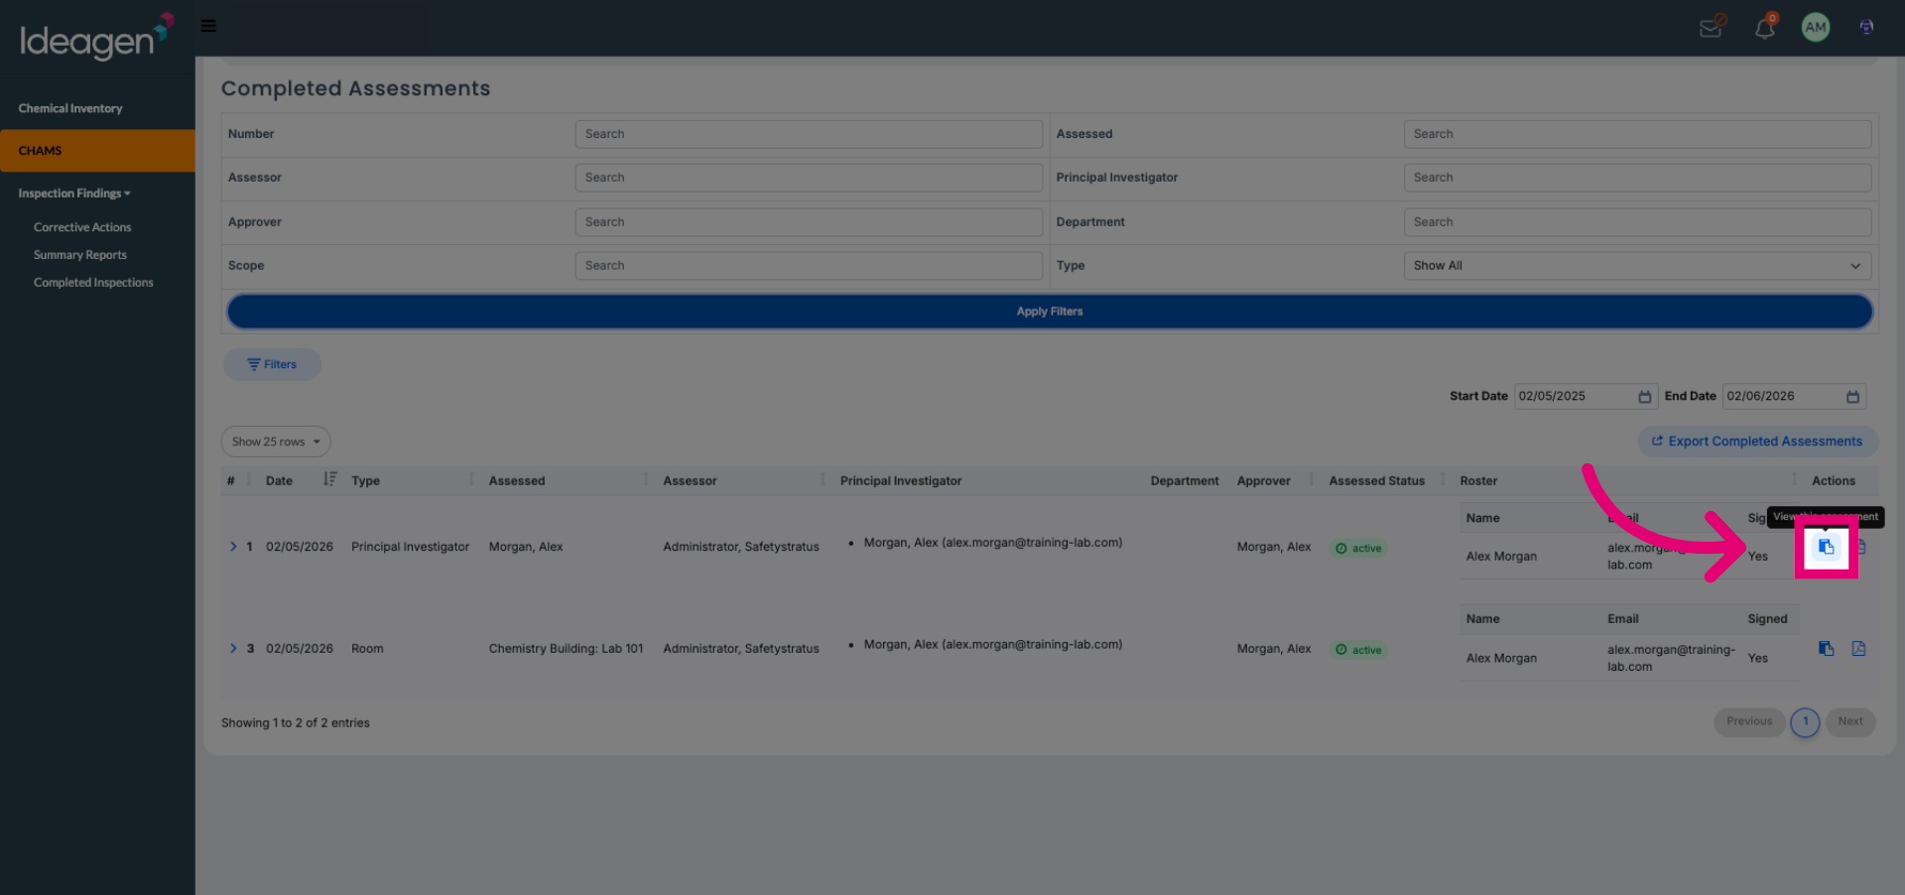Open the Show 25 rows dropdown
This screenshot has height=895, width=1905.
pos(276,442)
